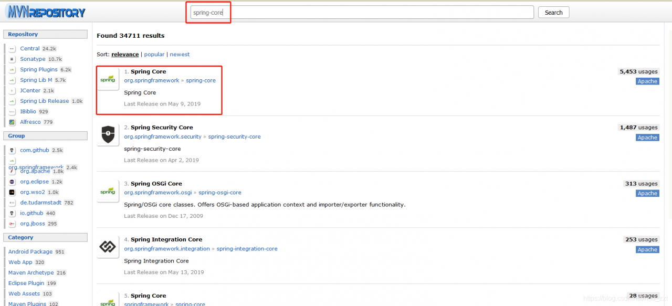The width and height of the screenshot is (672, 306).
Task: Click the org.jboss group icon
Action: pos(12,224)
